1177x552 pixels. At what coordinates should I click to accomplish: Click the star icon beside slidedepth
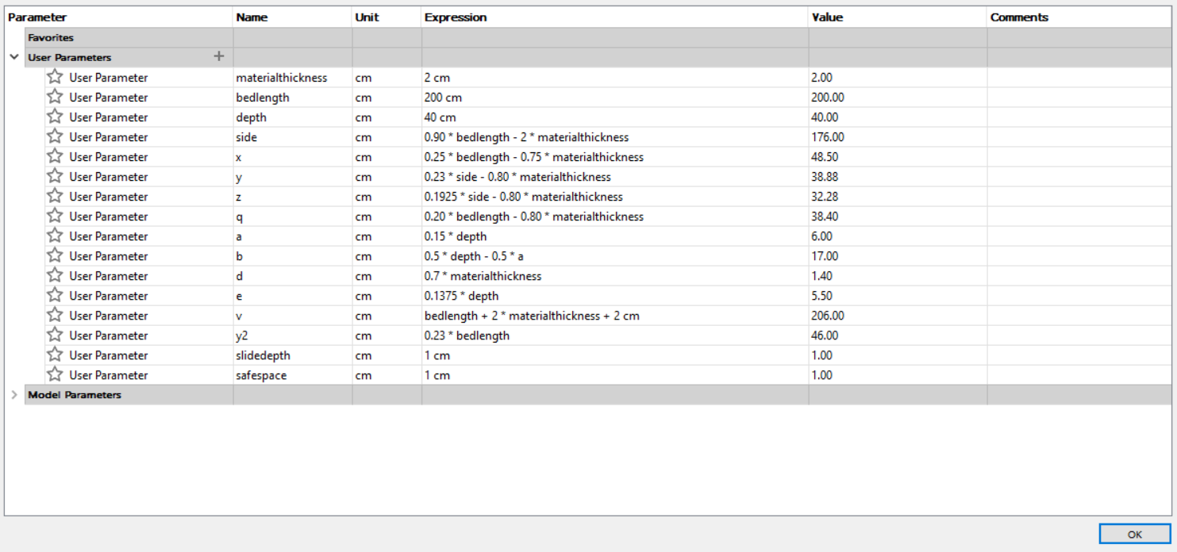point(54,355)
